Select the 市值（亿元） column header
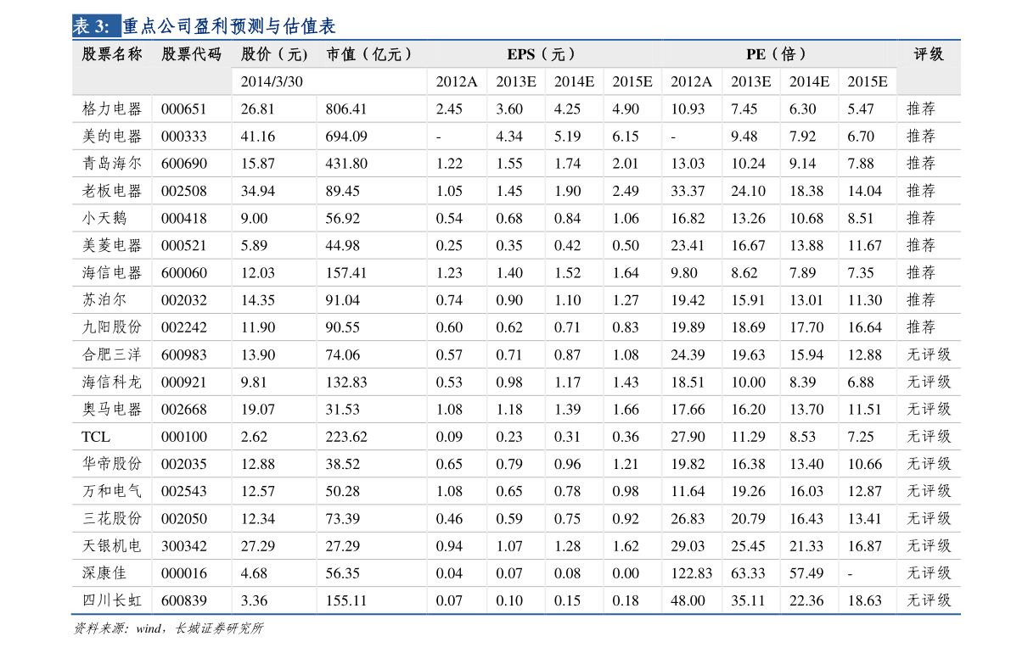 371,54
